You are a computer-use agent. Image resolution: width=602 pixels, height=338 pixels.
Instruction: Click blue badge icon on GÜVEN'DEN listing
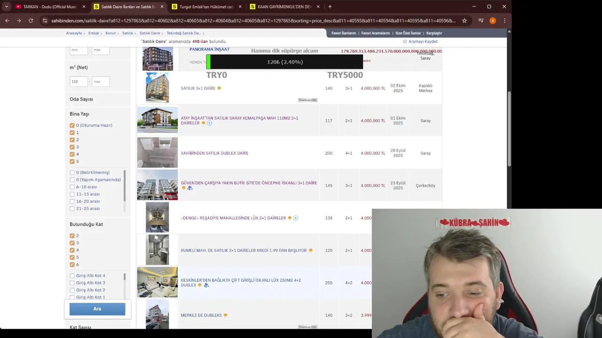pos(190,188)
